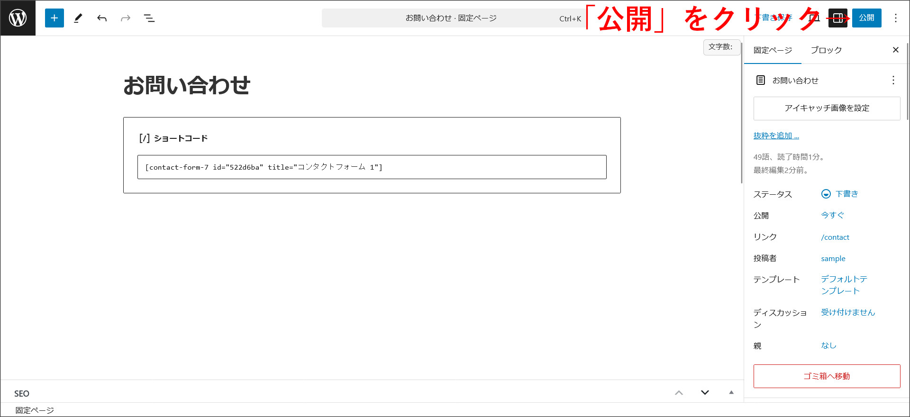Collapse the SEO panel with the down chevron
The image size is (910, 417).
(705, 392)
